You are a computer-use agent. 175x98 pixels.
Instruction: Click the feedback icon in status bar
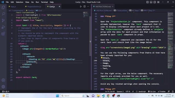click(x=169, y=91)
